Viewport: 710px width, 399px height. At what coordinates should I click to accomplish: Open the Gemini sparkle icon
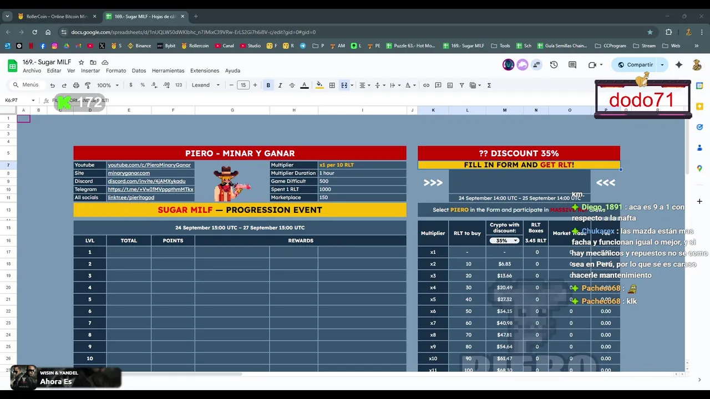[x=679, y=65]
